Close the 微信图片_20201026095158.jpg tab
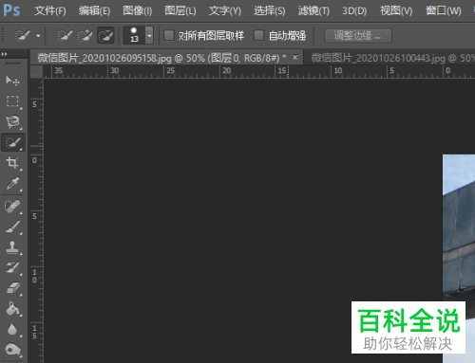The height and width of the screenshot is (363, 475). coord(295,57)
